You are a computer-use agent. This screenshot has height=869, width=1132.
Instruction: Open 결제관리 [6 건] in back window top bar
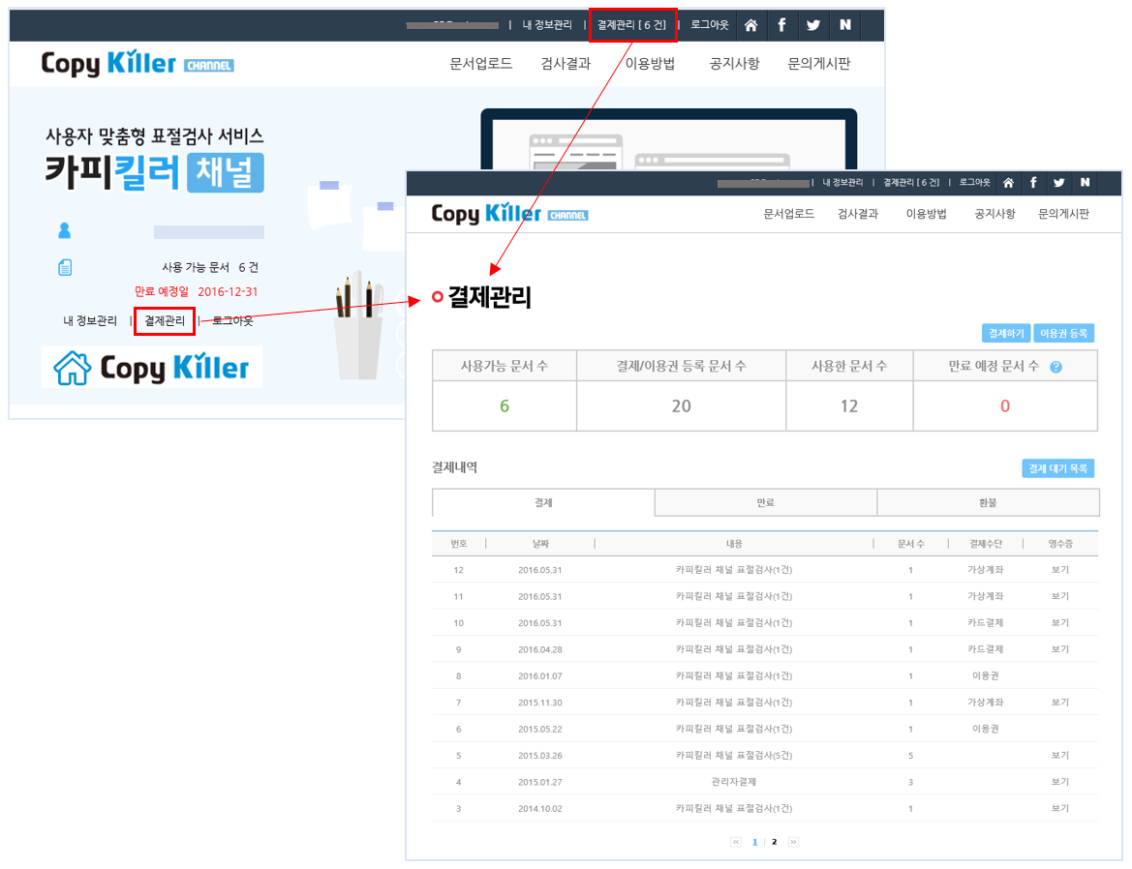click(x=631, y=25)
